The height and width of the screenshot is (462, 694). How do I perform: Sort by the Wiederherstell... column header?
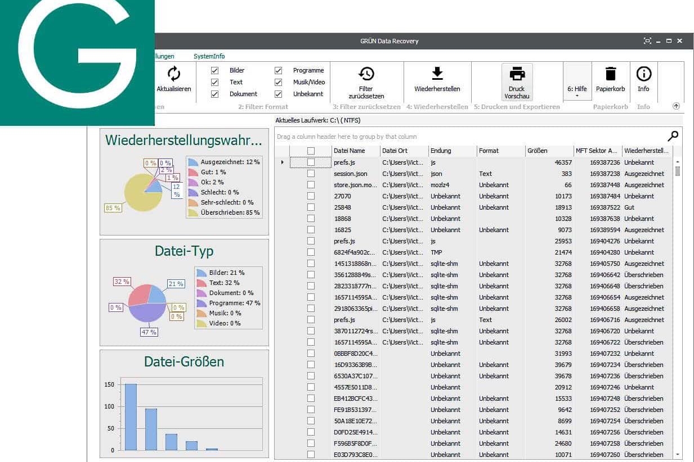(646, 151)
